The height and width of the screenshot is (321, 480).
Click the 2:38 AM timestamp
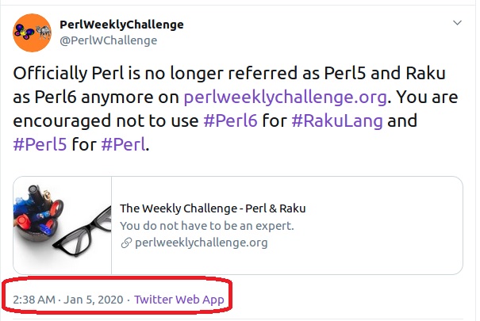34,300
